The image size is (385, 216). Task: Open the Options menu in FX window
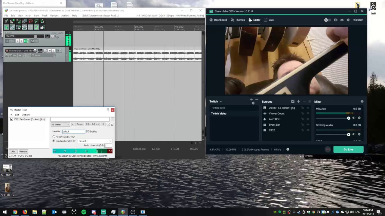pos(26,115)
